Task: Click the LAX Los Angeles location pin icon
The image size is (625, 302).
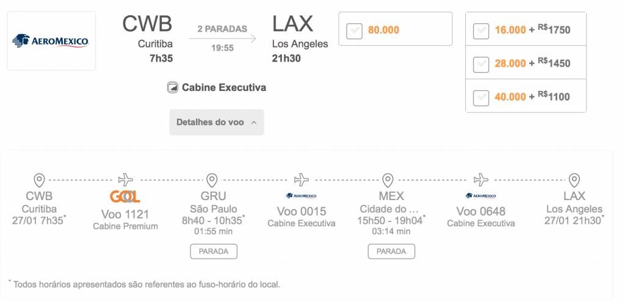Action: pyautogui.click(x=574, y=180)
